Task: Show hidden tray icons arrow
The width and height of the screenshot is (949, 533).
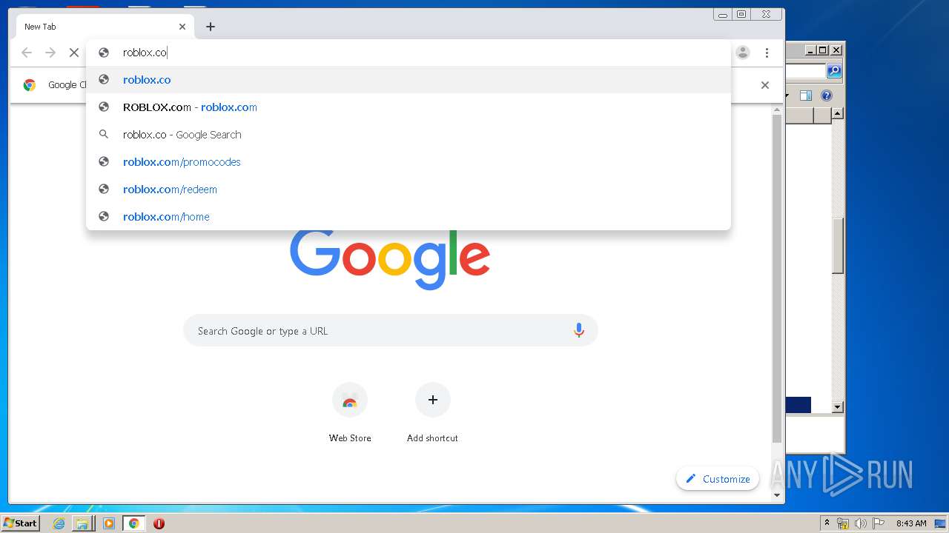Action: point(827,523)
